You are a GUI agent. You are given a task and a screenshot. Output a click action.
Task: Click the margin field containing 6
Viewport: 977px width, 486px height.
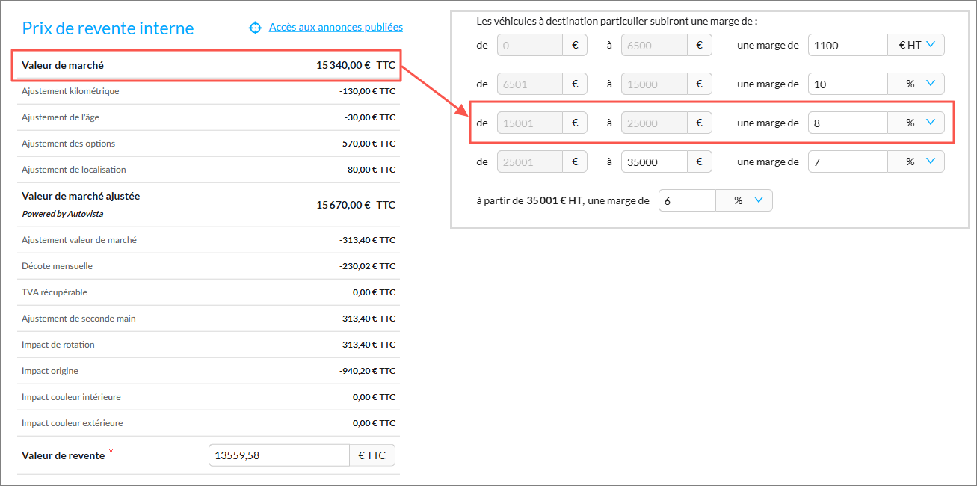687,200
